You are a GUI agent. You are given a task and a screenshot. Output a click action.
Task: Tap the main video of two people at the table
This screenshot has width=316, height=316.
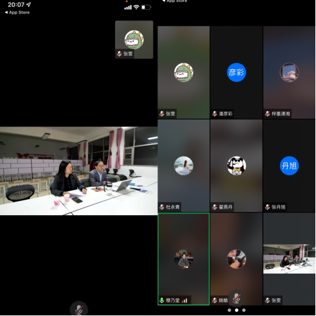tap(79, 171)
